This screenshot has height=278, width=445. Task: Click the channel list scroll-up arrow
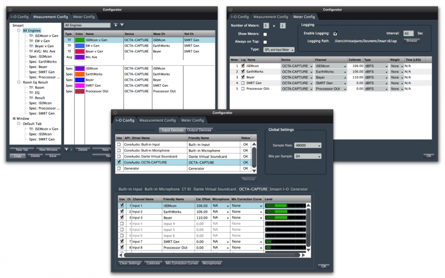coord(308,206)
